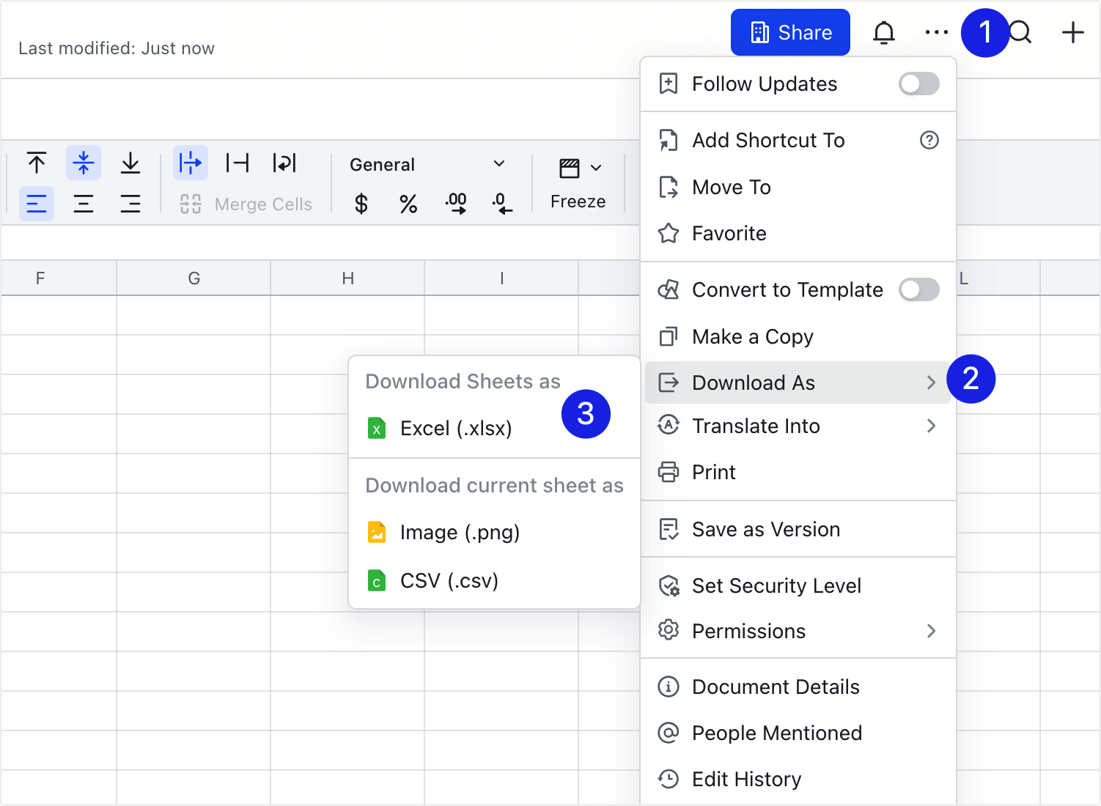Image resolution: width=1101 pixels, height=806 pixels.
Task: Open the Permissions submenu
Action: pos(748,631)
